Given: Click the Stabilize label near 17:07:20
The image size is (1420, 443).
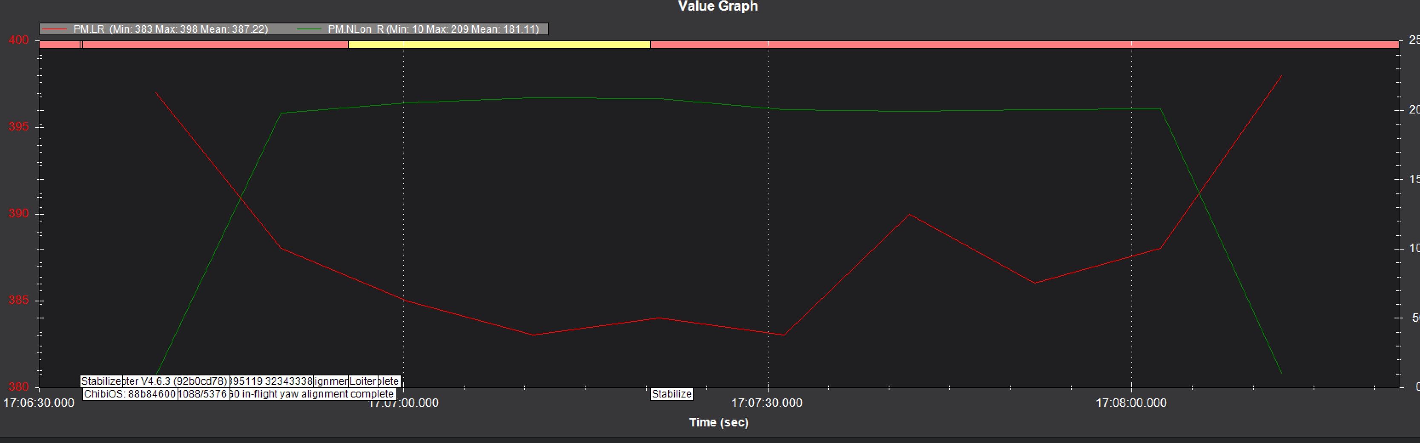Looking at the screenshot, I should tap(671, 394).
